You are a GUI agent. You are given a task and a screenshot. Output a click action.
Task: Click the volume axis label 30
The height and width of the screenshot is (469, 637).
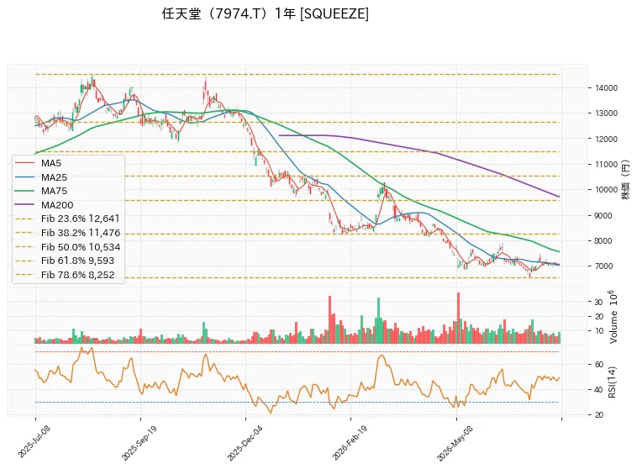point(598,302)
